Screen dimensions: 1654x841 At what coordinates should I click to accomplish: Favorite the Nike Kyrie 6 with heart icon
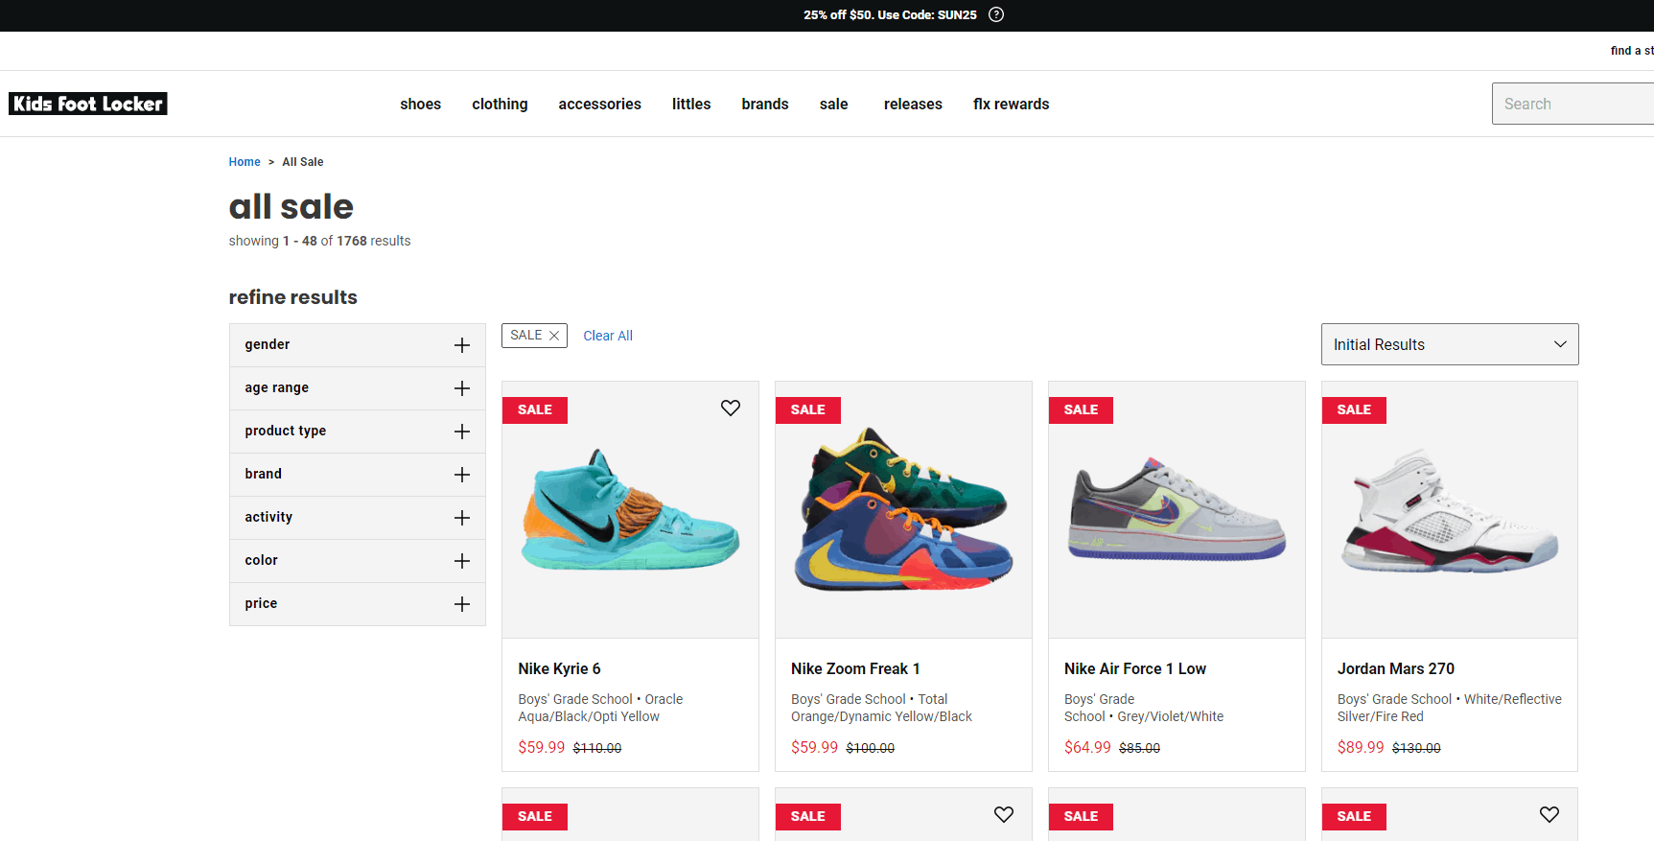click(731, 409)
